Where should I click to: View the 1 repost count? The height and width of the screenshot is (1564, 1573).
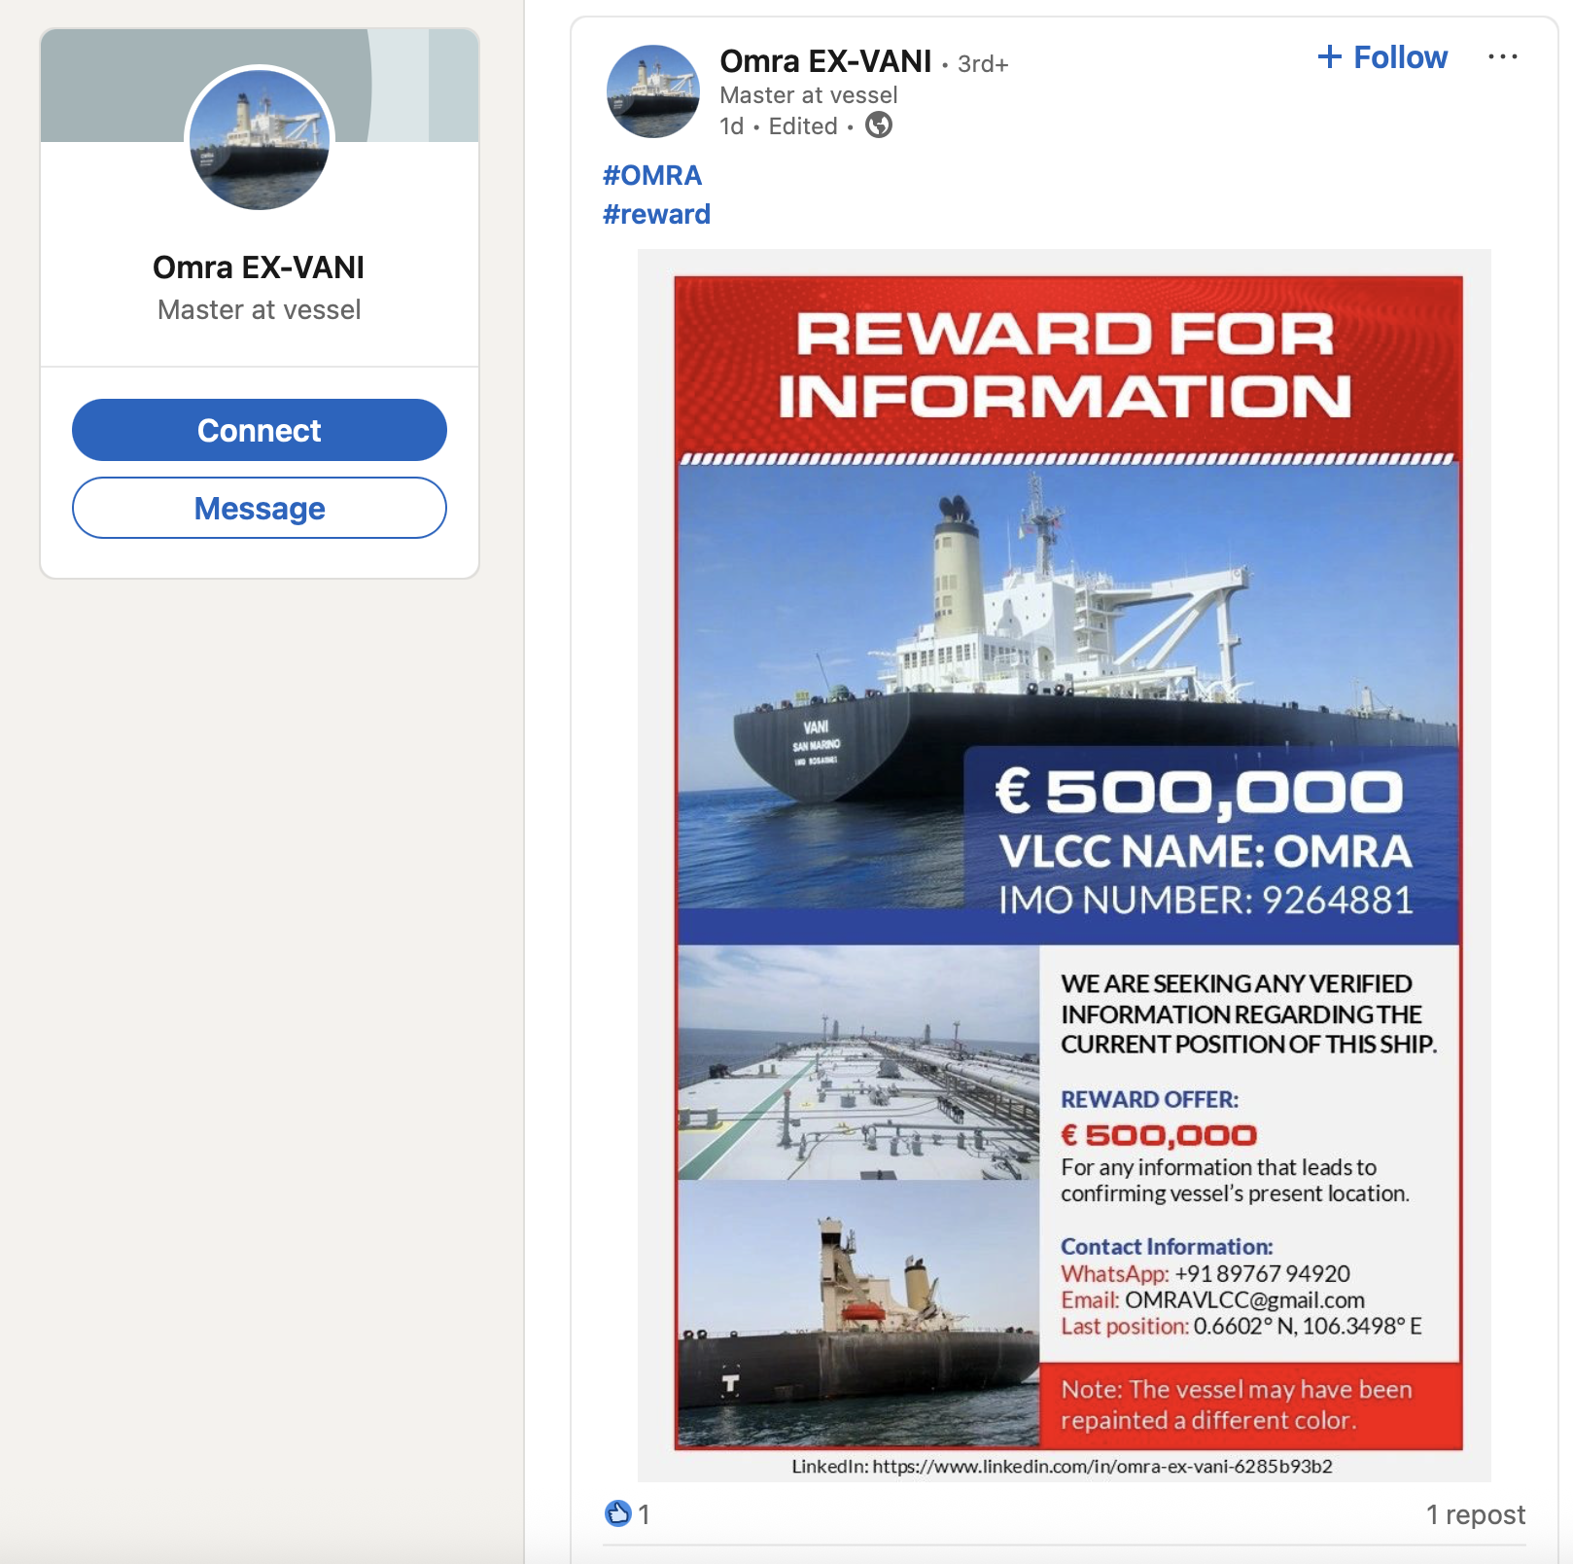point(1475,1514)
